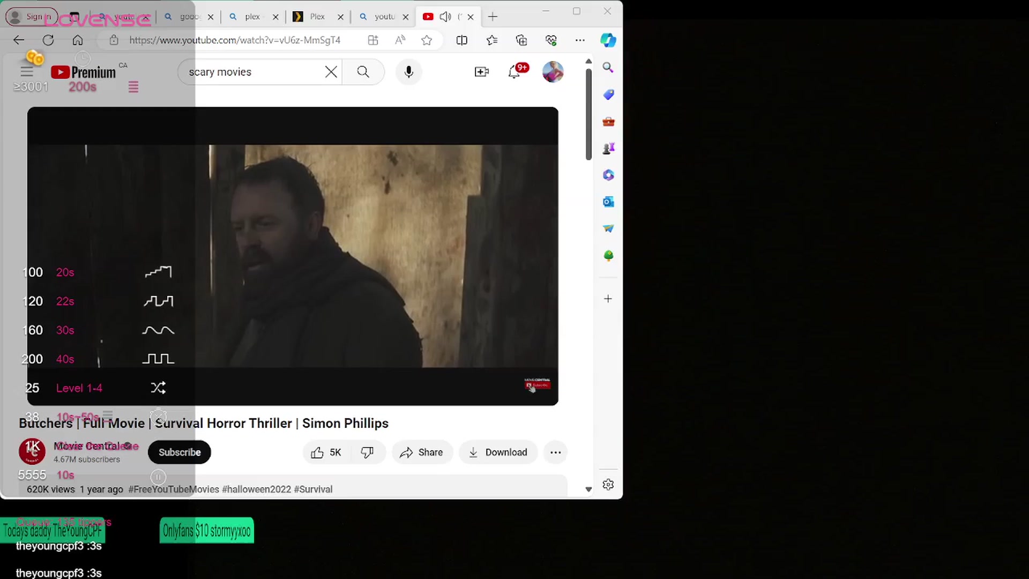This screenshot has height=579, width=1029.
Task: Open Games chess icon in Edge sidebar
Action: pos(608,149)
